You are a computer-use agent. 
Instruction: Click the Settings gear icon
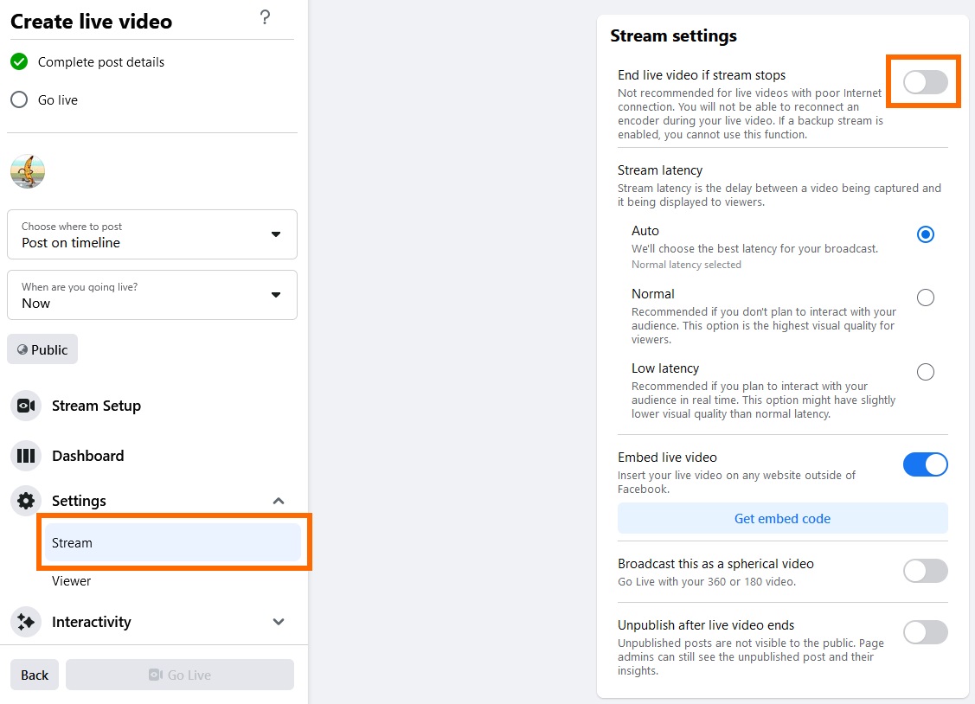[x=26, y=501]
